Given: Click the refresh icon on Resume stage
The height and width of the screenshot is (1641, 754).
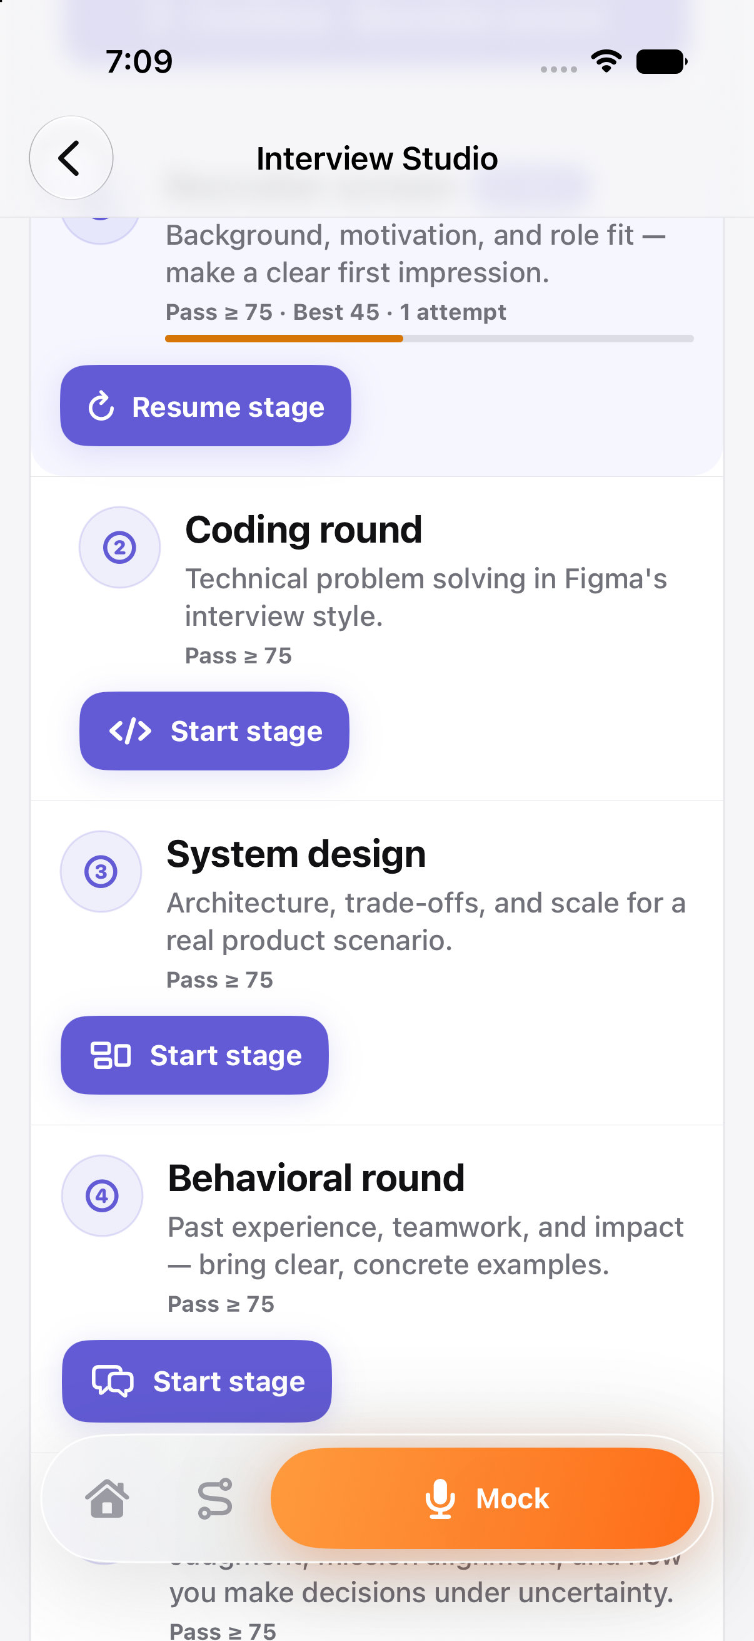Looking at the screenshot, I should pos(101,406).
